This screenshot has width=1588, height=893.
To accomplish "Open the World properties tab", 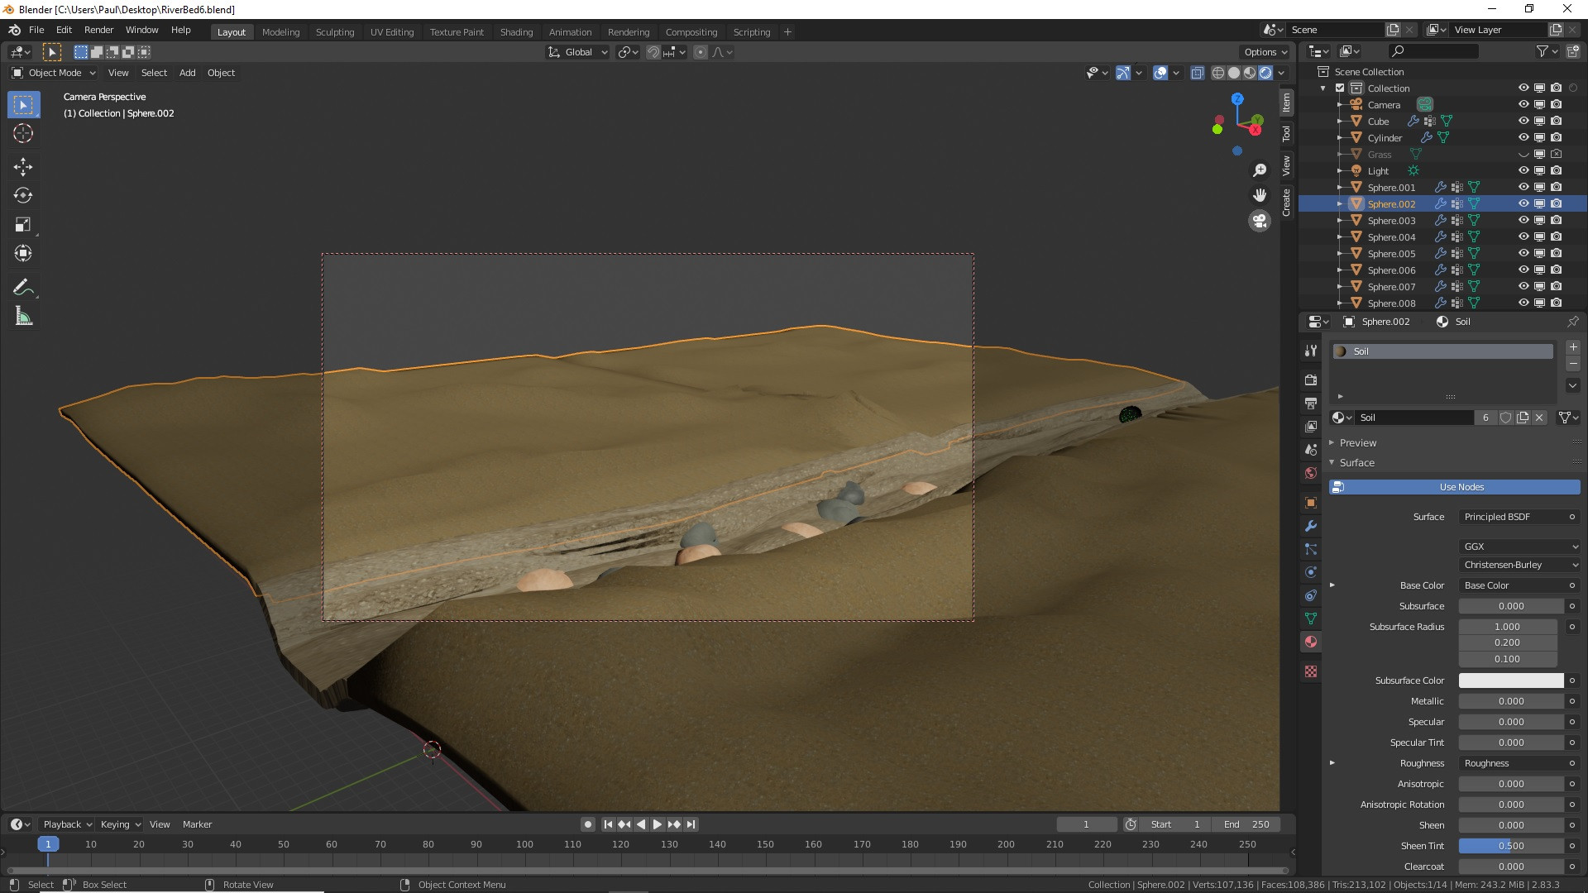I will point(1311,473).
